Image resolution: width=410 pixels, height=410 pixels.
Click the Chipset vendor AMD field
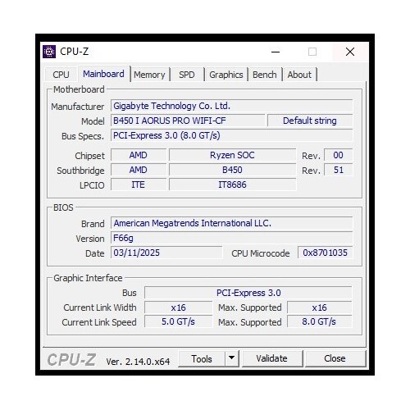(139, 155)
